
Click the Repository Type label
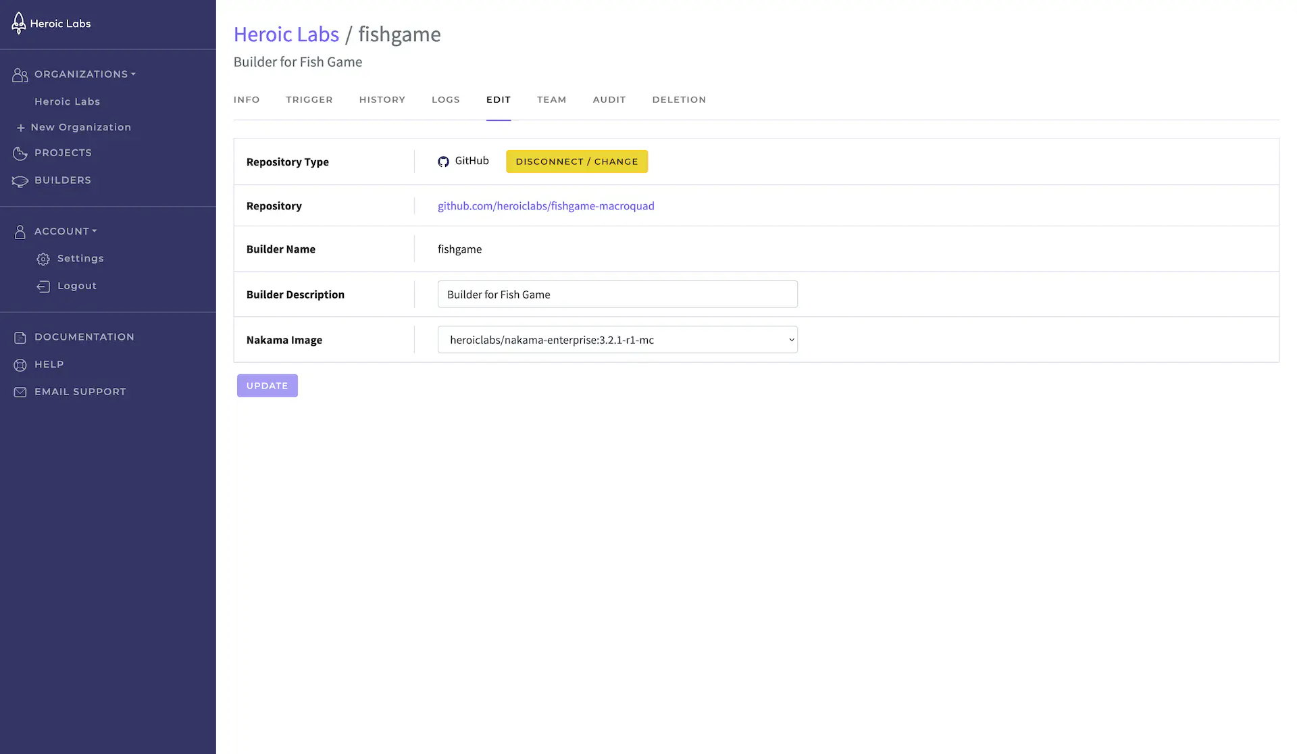click(288, 162)
